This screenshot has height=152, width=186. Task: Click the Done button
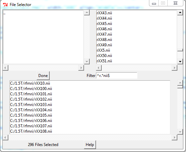pos(43,75)
